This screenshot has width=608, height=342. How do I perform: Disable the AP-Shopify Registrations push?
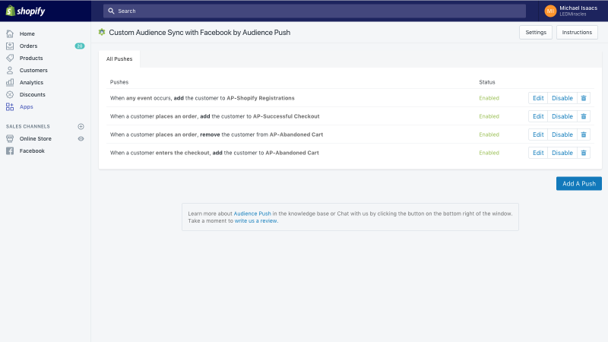click(562, 98)
